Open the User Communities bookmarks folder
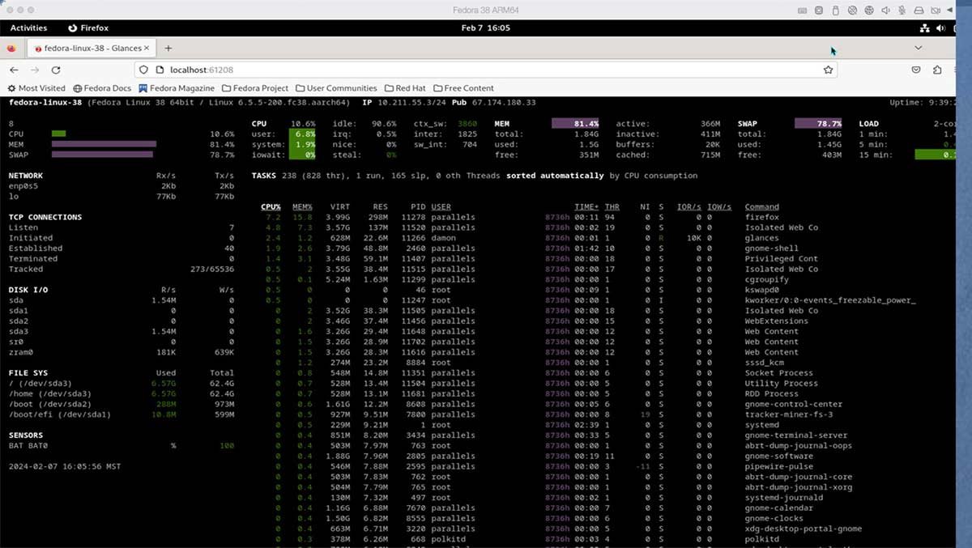Image resolution: width=972 pixels, height=548 pixels. [335, 88]
